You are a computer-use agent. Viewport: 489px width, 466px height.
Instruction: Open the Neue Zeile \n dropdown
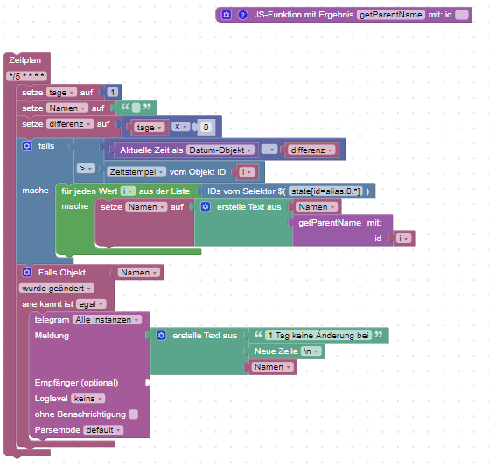[x=311, y=351]
